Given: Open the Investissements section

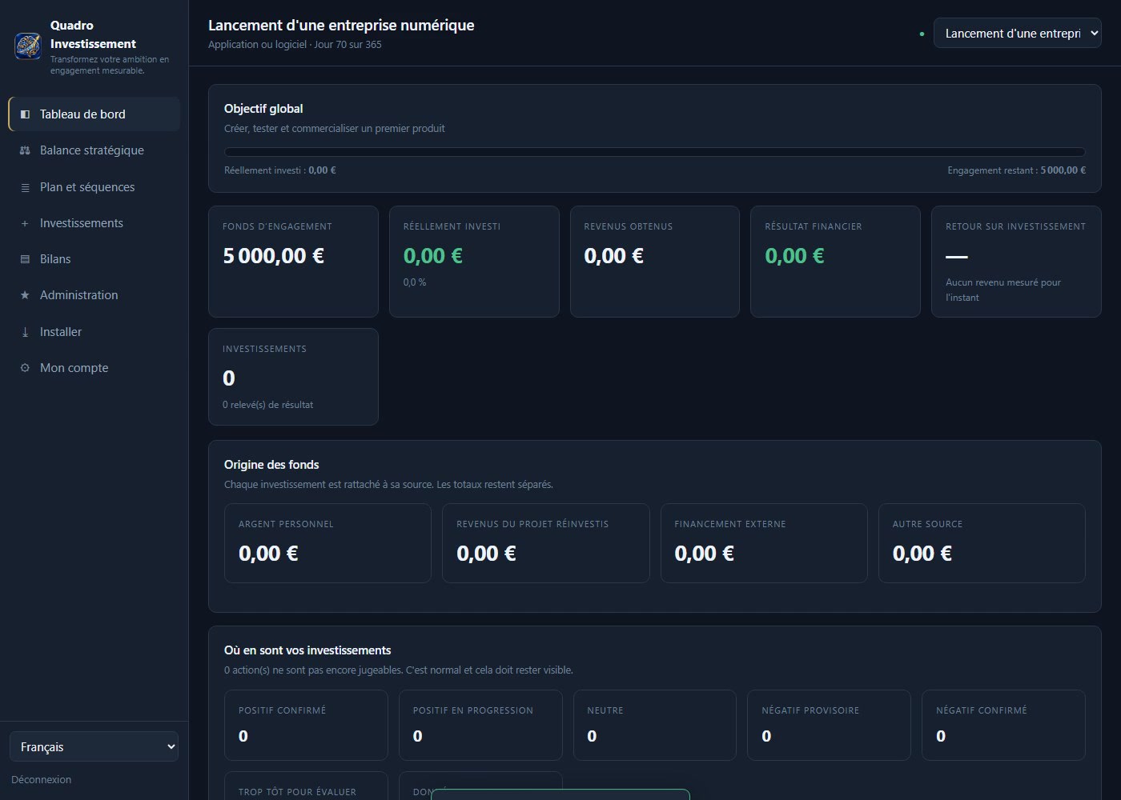Looking at the screenshot, I should pos(94,223).
